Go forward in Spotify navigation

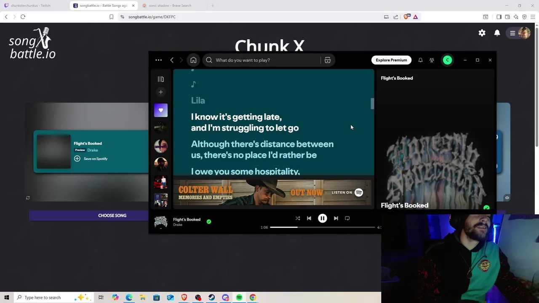(x=181, y=60)
